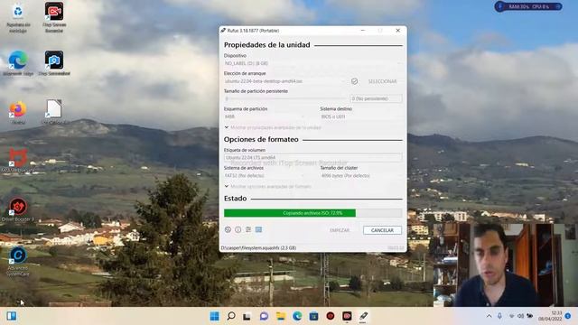
Task: Open Advanced SystemCare desktop icon
Action: tap(18, 262)
